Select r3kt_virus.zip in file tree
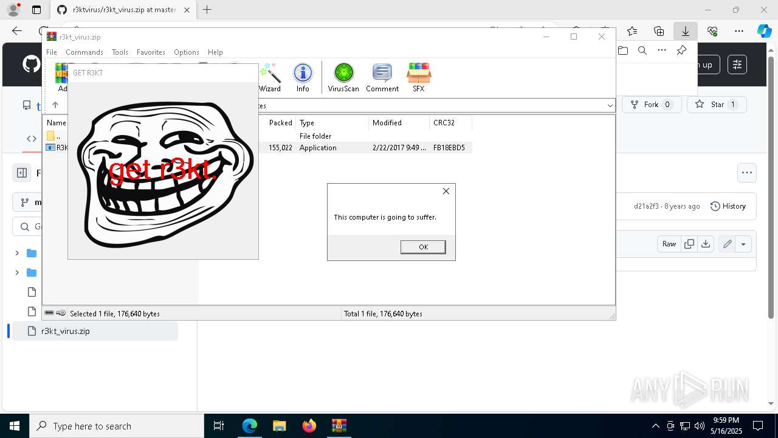 click(95, 331)
